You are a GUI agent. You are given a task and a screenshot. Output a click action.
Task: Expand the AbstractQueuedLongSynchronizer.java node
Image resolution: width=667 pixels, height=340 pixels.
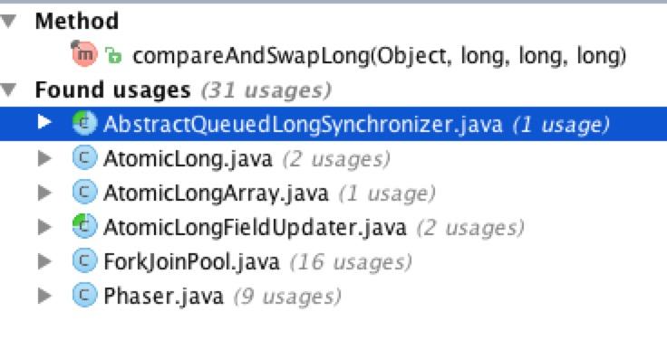tap(44, 123)
